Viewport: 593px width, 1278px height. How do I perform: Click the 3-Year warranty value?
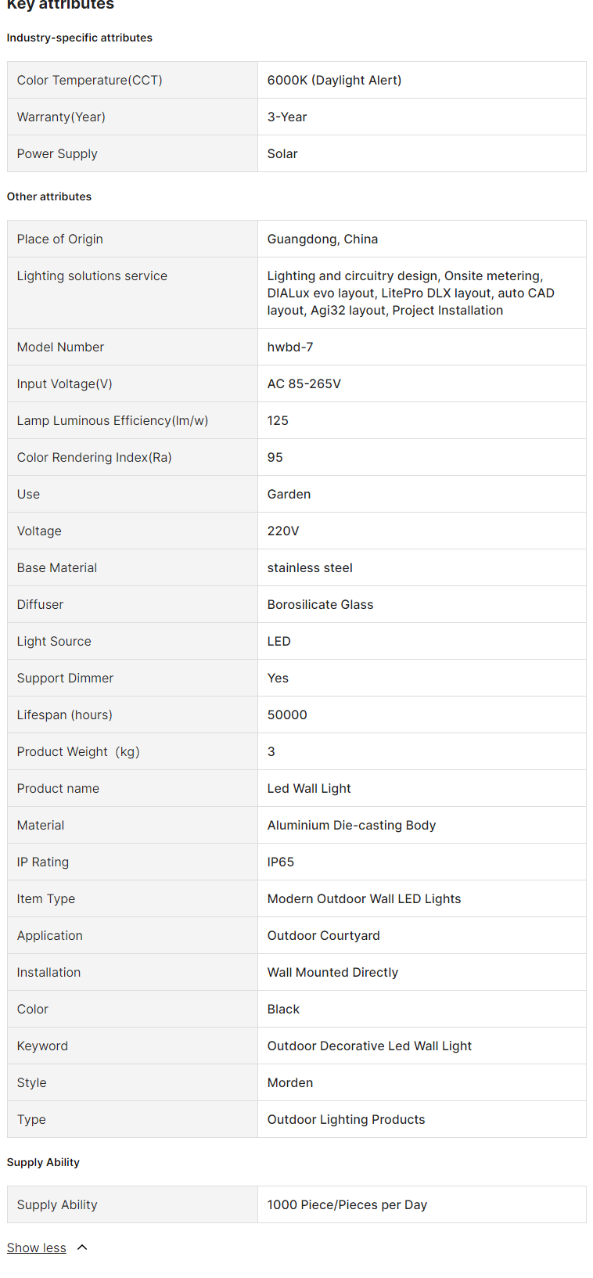click(x=287, y=117)
